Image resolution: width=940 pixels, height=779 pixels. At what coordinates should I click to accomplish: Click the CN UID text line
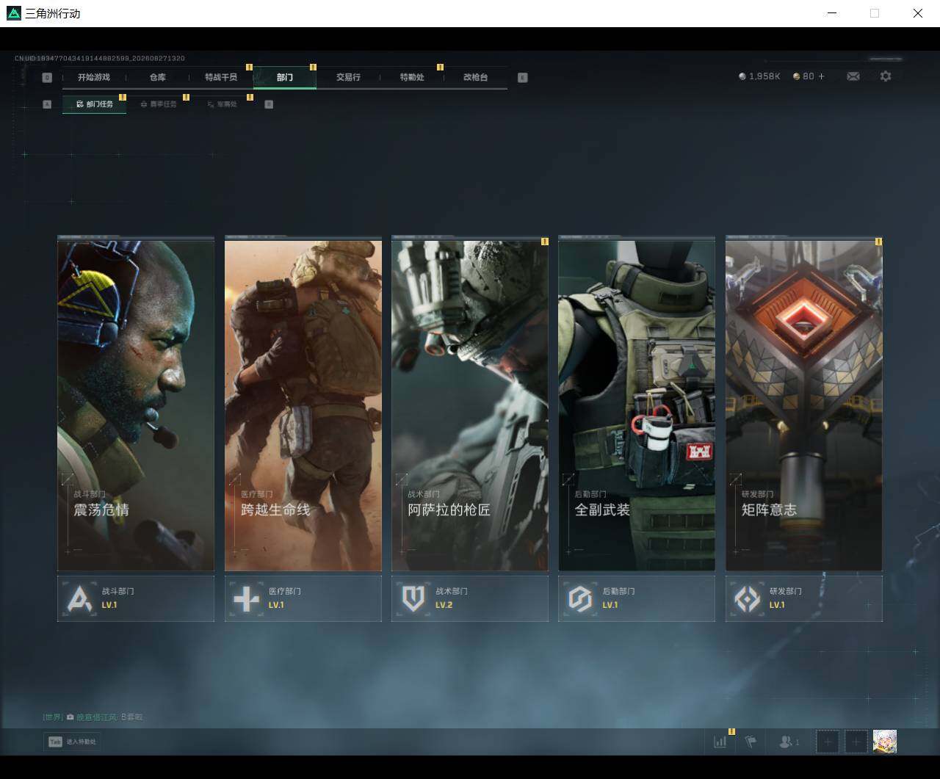pyautogui.click(x=100, y=58)
